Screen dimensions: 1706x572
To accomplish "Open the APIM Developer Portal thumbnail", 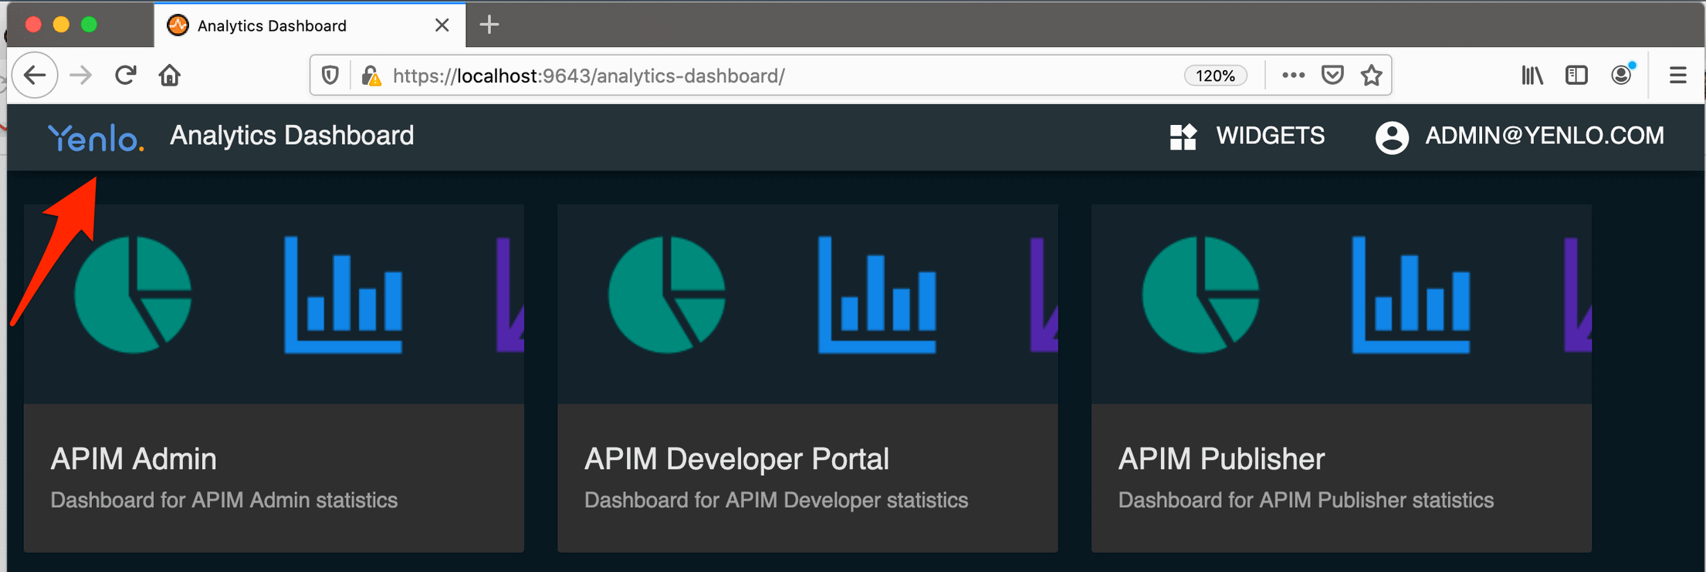I will 807,304.
